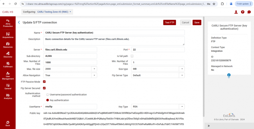
Task: Click Max. Number of Files field
Action: pyautogui.click(x=70, y=62)
